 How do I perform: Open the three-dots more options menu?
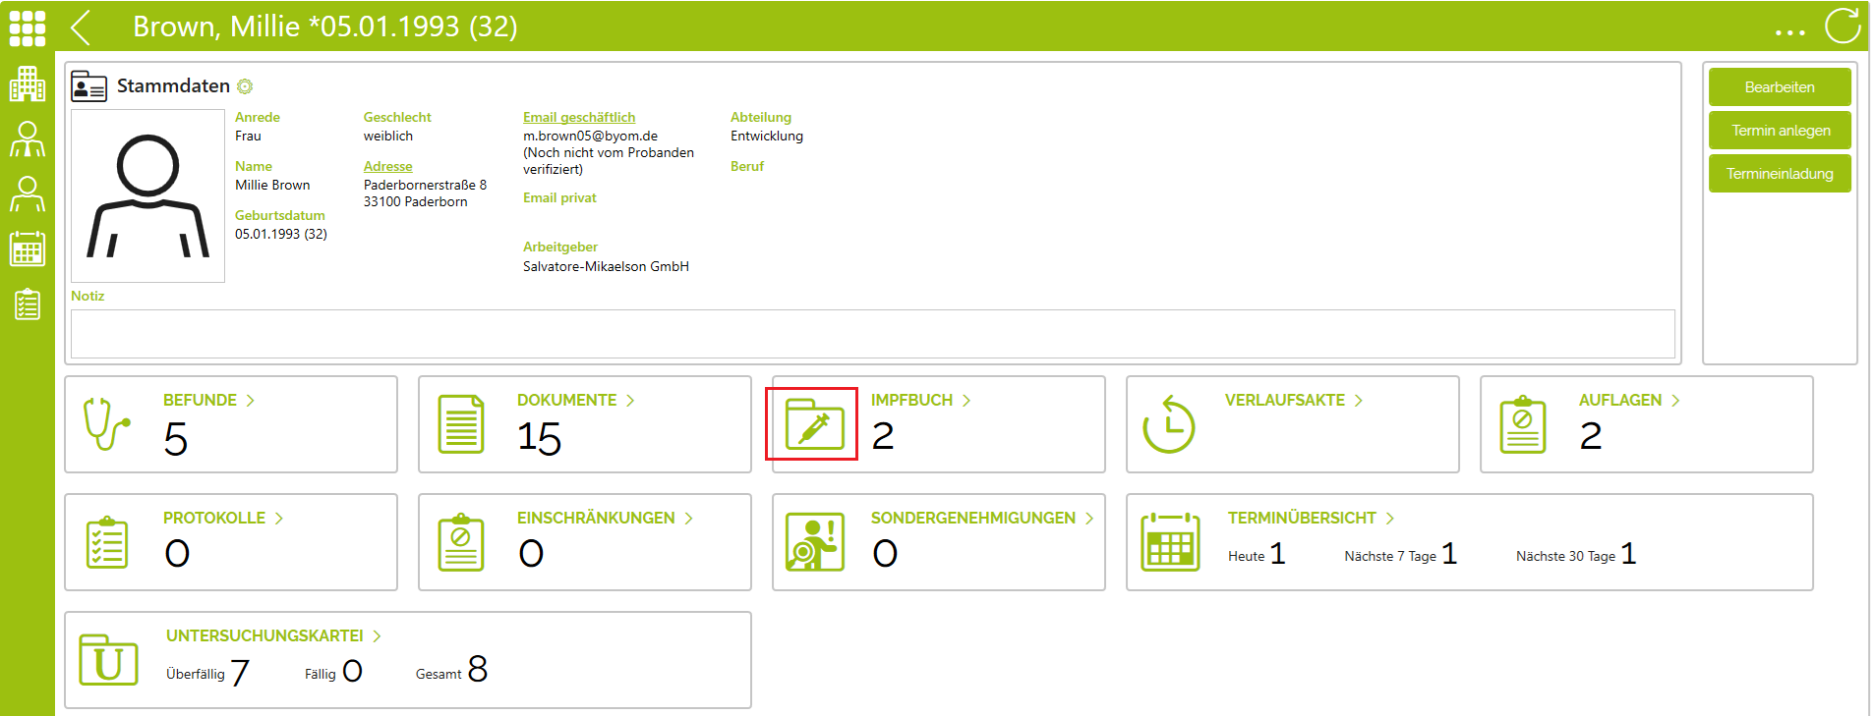[x=1789, y=32]
